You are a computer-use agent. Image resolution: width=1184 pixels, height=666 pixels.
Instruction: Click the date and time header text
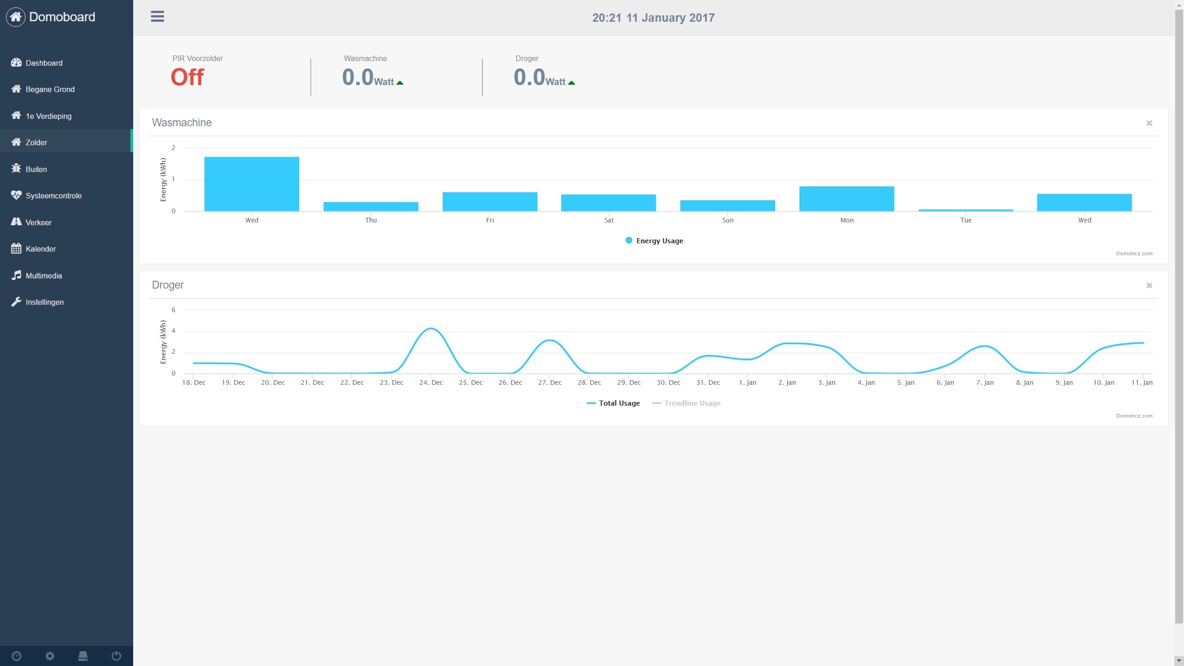tap(654, 18)
